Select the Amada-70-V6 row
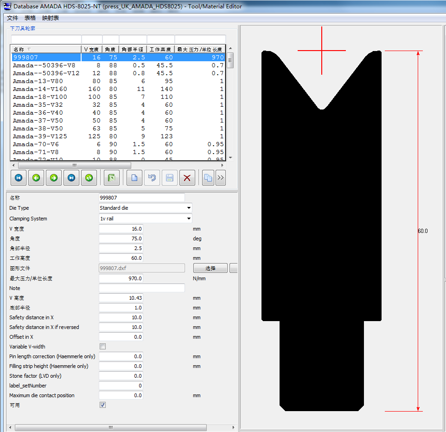This screenshot has height=432, width=446. pyautogui.click(x=118, y=144)
